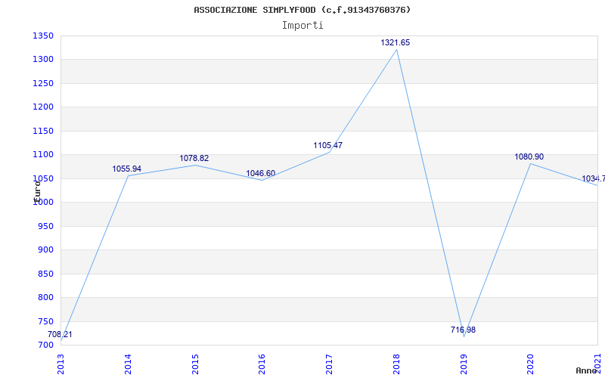Select the 2016 x-axis label
This screenshot has width=605, height=378.
(262, 364)
